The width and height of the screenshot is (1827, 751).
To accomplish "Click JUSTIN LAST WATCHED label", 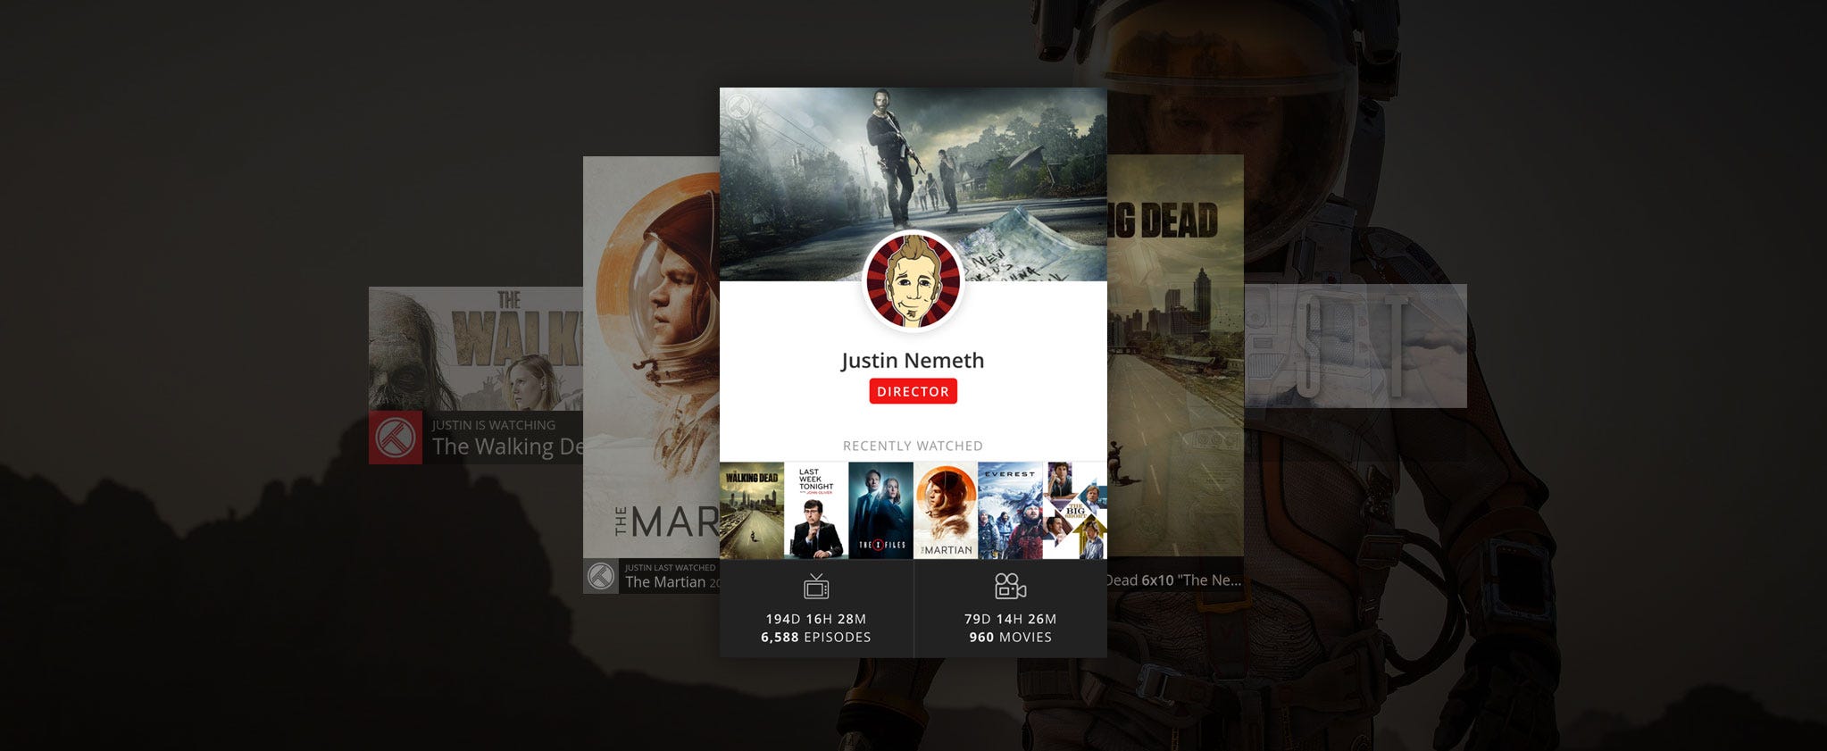I will point(670,568).
